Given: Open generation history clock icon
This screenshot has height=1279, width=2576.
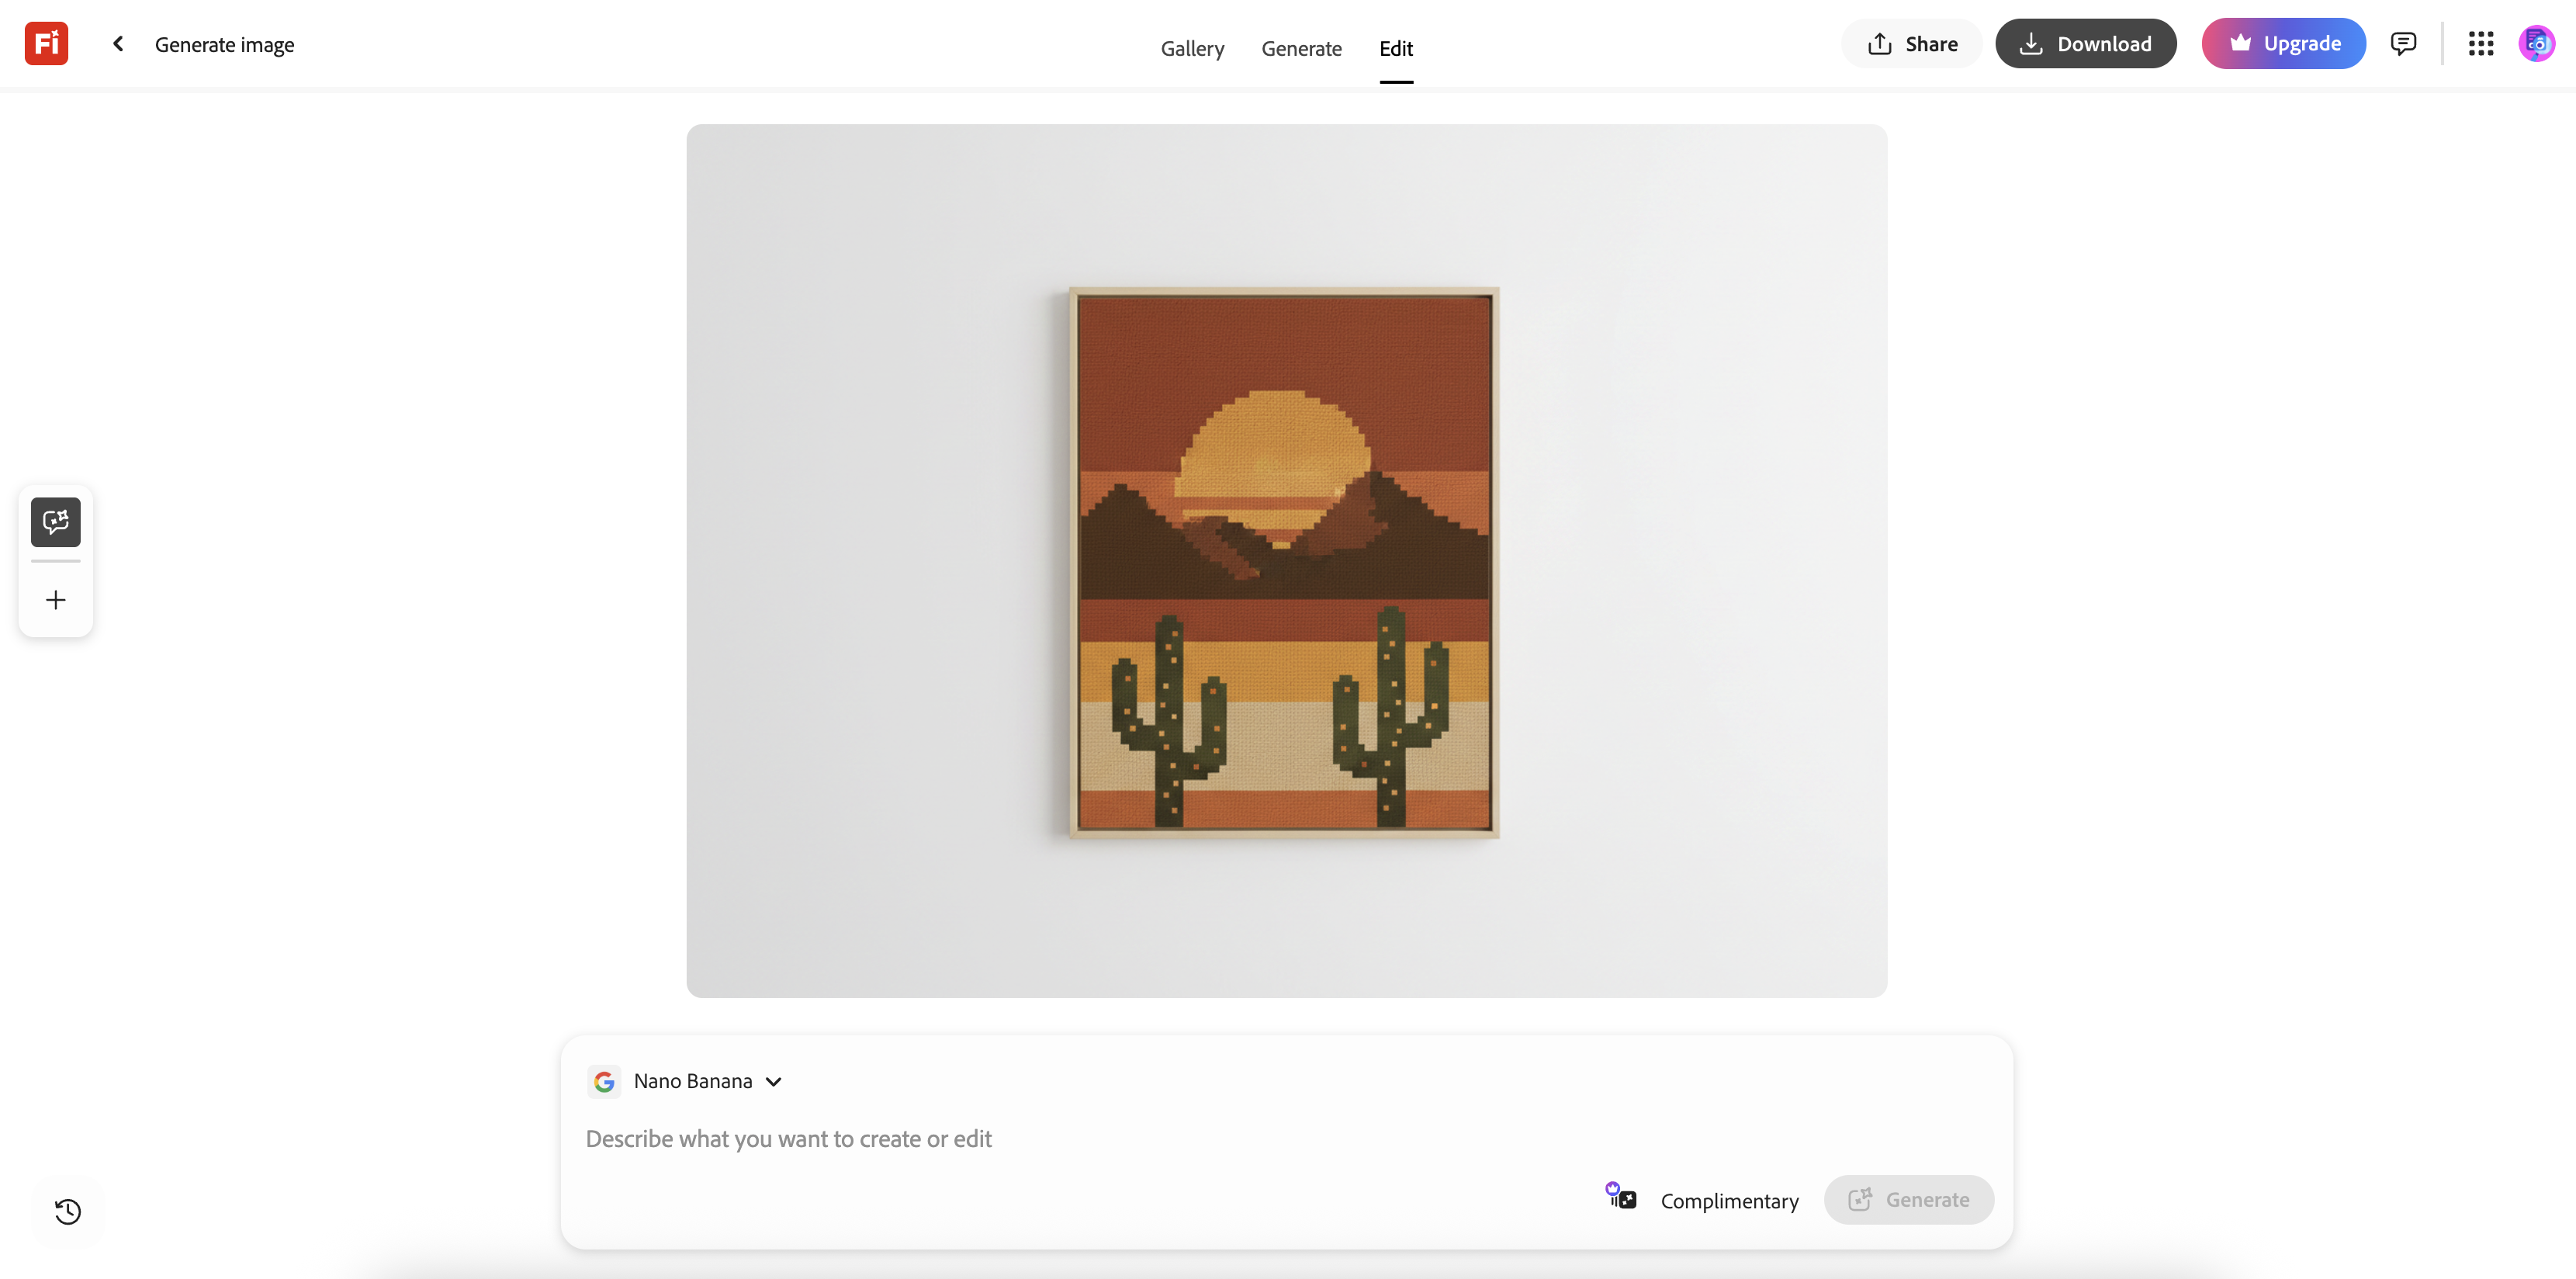Looking at the screenshot, I should coord(68,1212).
